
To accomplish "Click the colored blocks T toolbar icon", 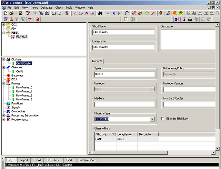I will 28,13.
